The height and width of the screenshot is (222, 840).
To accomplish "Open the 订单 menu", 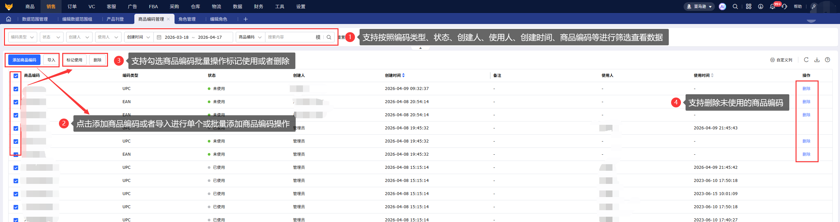I will point(72,7).
